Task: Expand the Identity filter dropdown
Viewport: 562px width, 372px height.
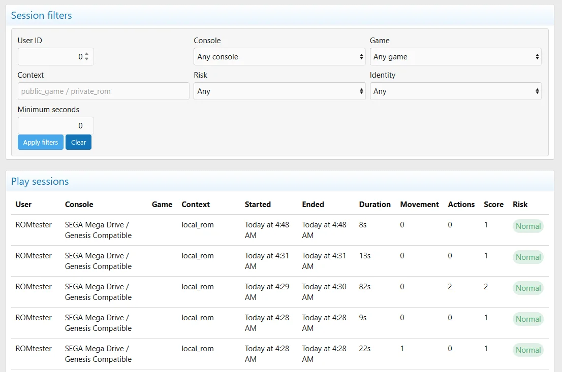Action: pos(456,91)
